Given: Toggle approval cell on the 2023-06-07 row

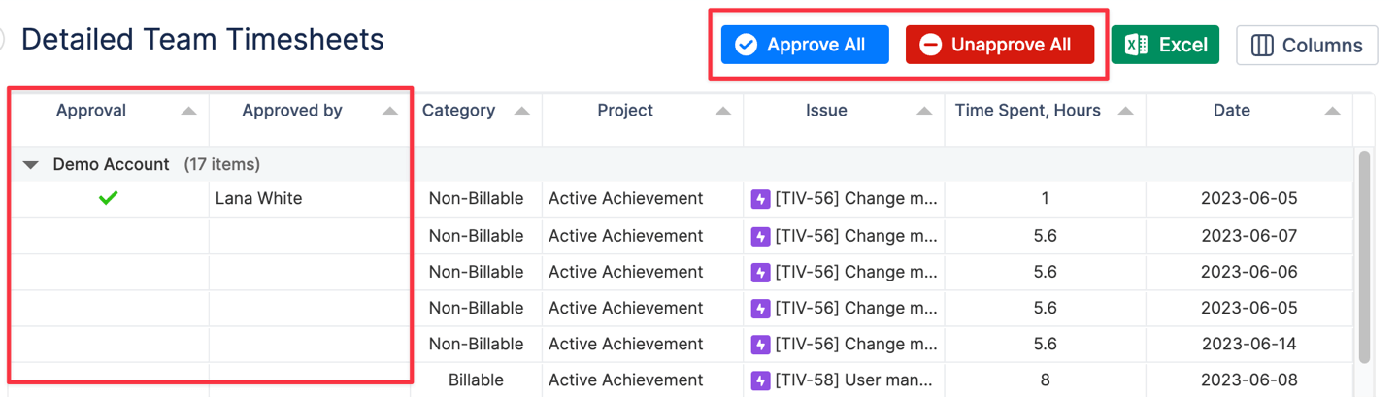Looking at the screenshot, I should 108,236.
